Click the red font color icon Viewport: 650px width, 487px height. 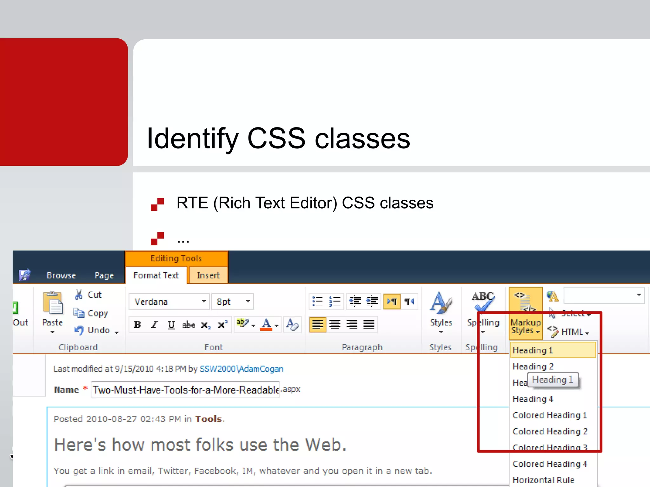[266, 325]
